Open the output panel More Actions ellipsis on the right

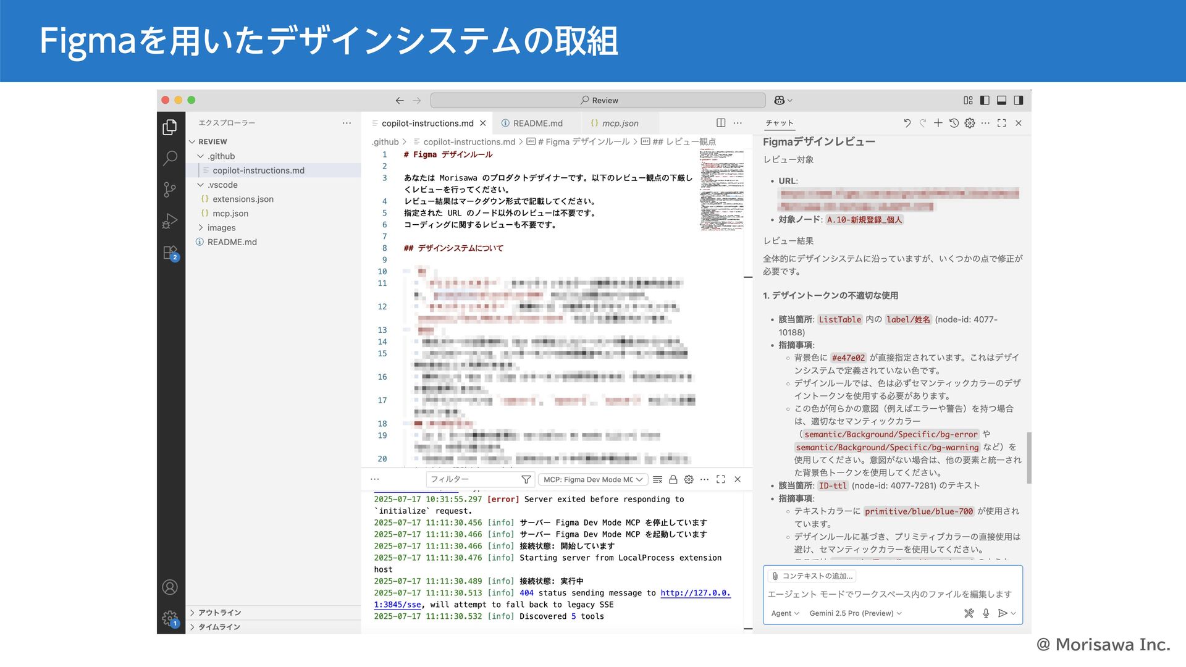(x=704, y=479)
